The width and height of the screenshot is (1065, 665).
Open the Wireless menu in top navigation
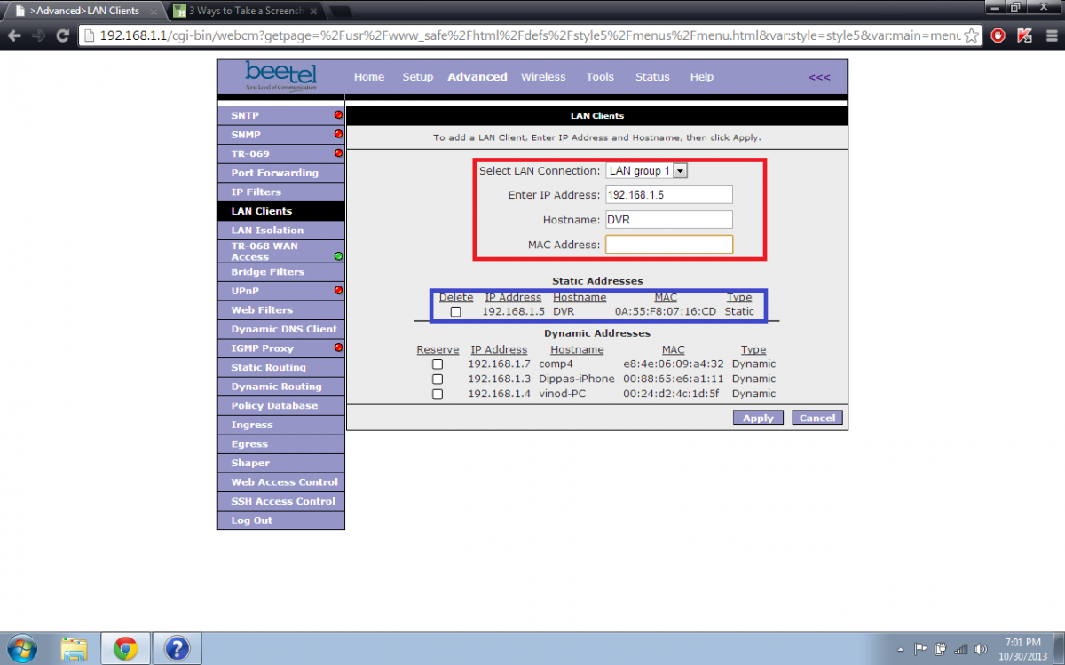(543, 77)
